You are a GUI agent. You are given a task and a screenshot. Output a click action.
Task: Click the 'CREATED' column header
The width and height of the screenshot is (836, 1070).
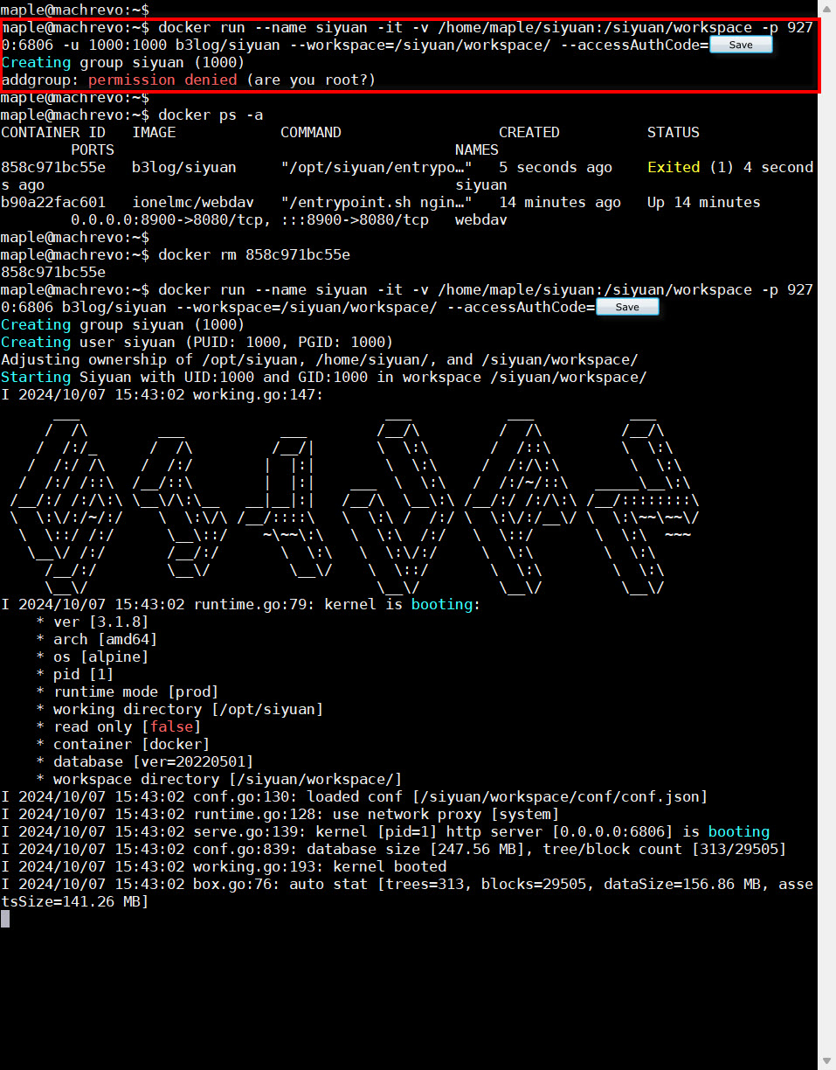529,132
